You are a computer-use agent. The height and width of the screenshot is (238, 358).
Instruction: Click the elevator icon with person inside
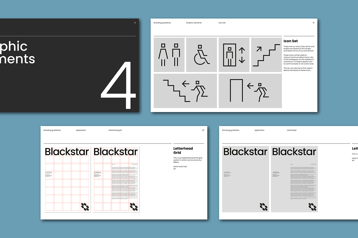click(x=234, y=55)
